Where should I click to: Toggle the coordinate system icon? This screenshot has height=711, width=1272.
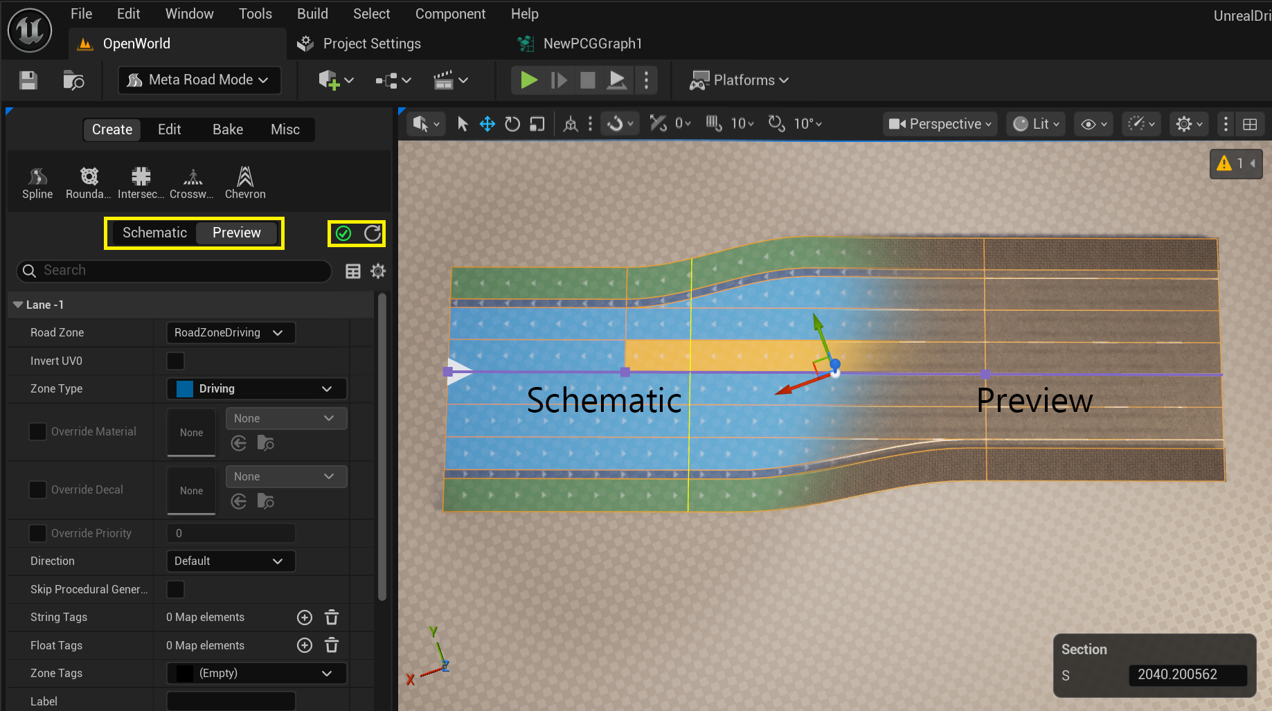(570, 124)
